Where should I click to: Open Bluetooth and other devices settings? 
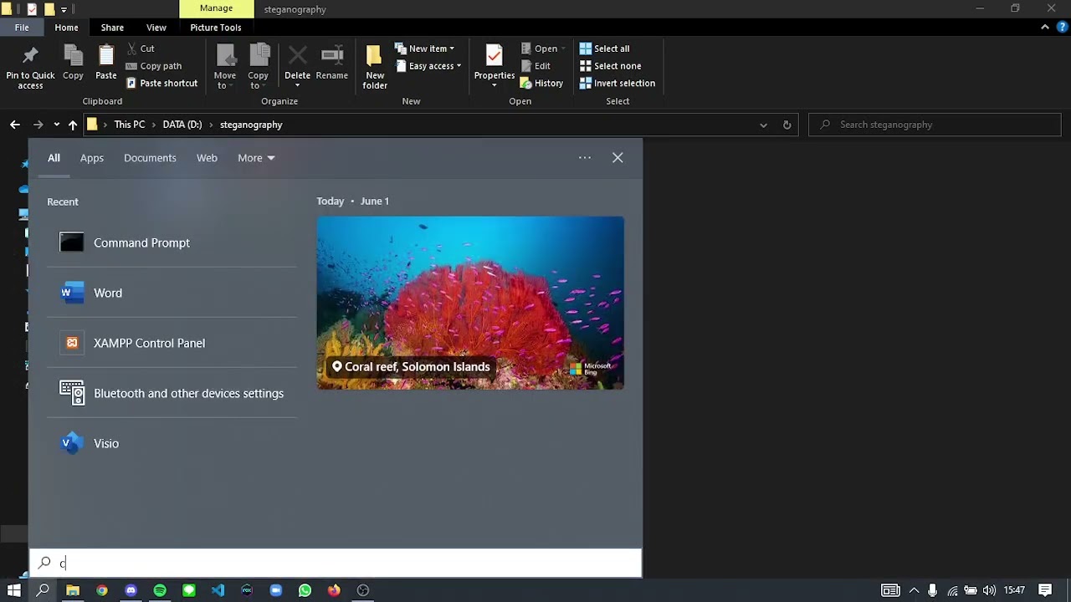(188, 393)
